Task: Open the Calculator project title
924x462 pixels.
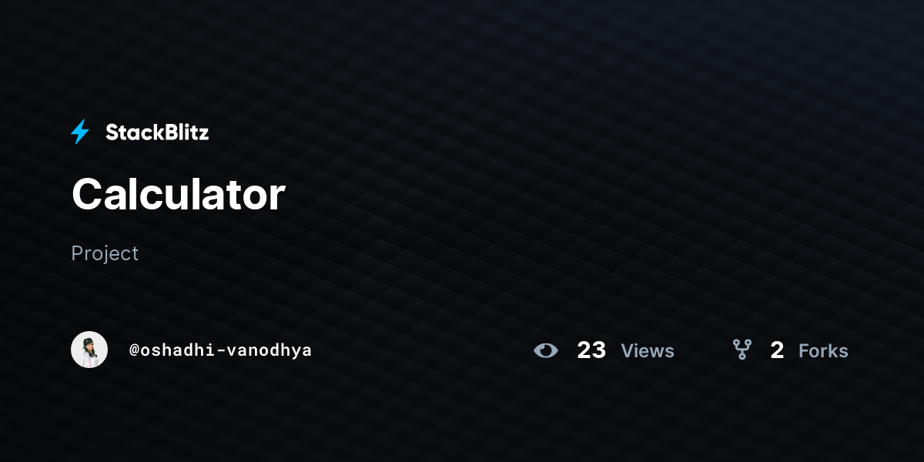Action: tap(179, 194)
